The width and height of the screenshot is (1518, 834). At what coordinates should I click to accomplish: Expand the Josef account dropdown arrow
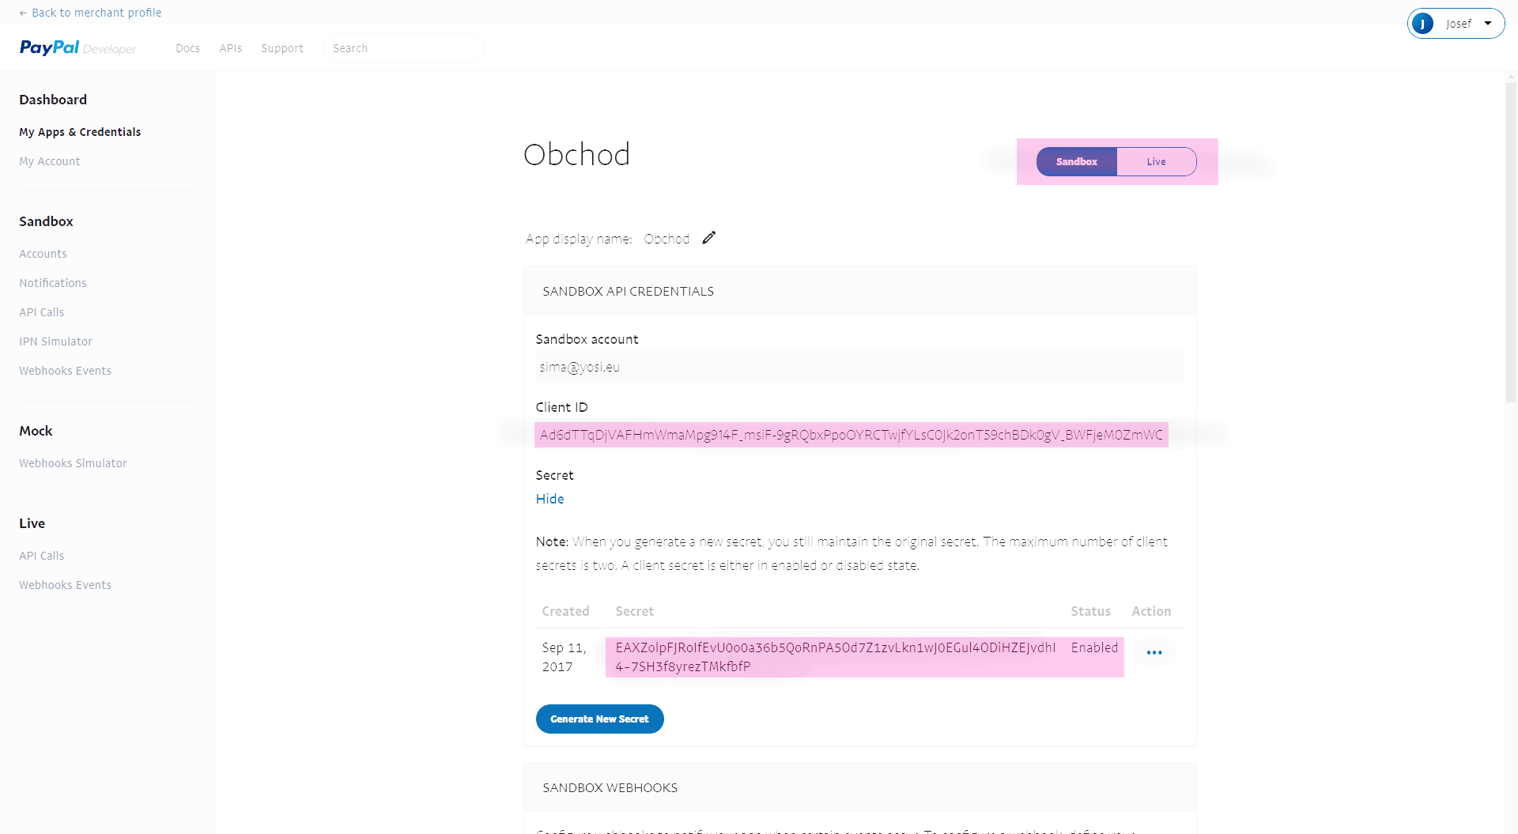click(1488, 24)
